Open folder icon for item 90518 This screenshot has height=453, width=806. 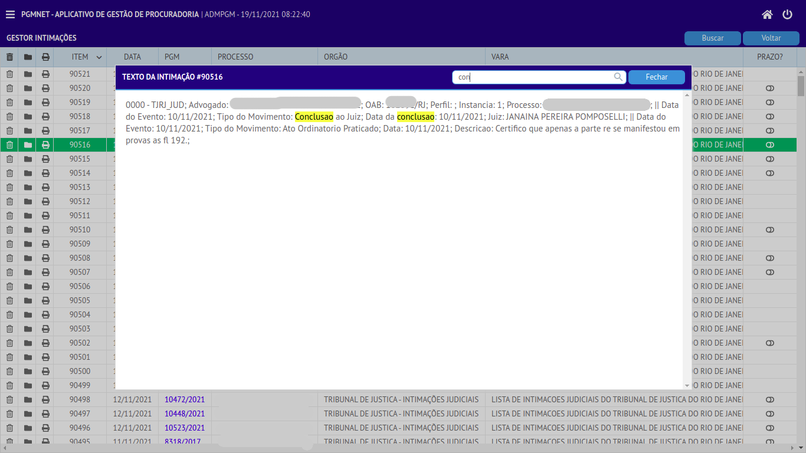coord(28,116)
